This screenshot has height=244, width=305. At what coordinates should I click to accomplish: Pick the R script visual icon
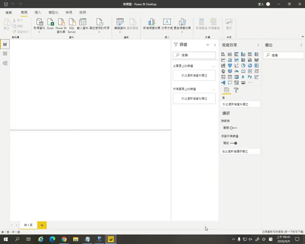coord(243,77)
